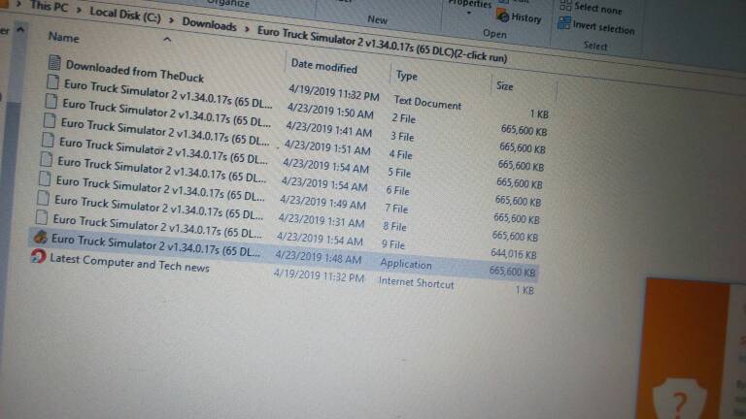Click the '9 File' type cell

click(393, 244)
